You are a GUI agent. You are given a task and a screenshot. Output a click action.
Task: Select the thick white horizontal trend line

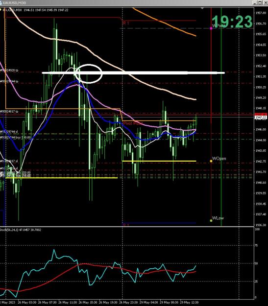tap(133, 73)
